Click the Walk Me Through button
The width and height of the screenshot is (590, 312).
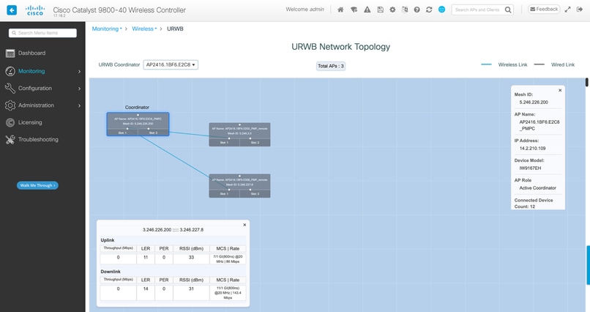coord(37,185)
